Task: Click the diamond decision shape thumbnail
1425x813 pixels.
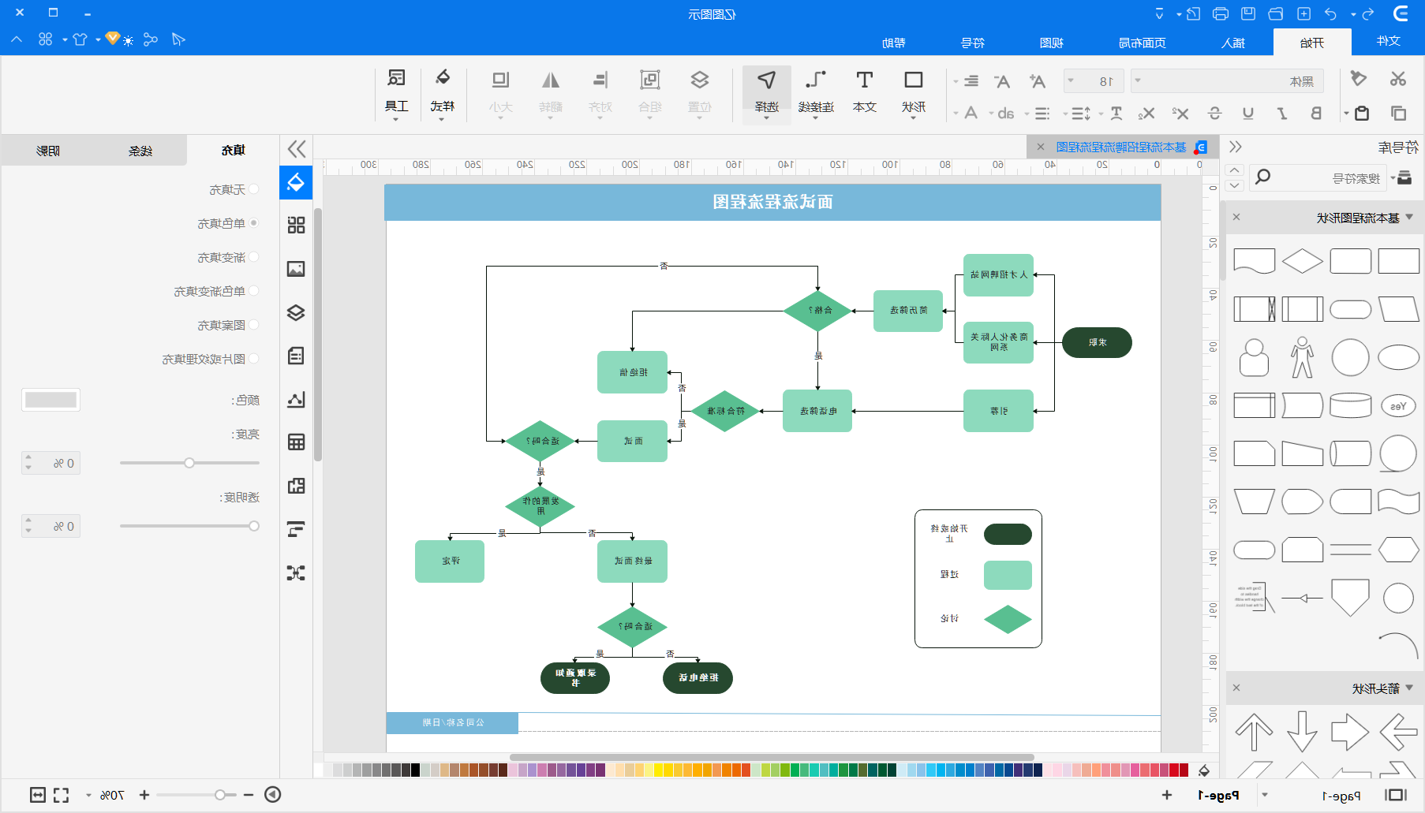Action: [x=1302, y=260]
